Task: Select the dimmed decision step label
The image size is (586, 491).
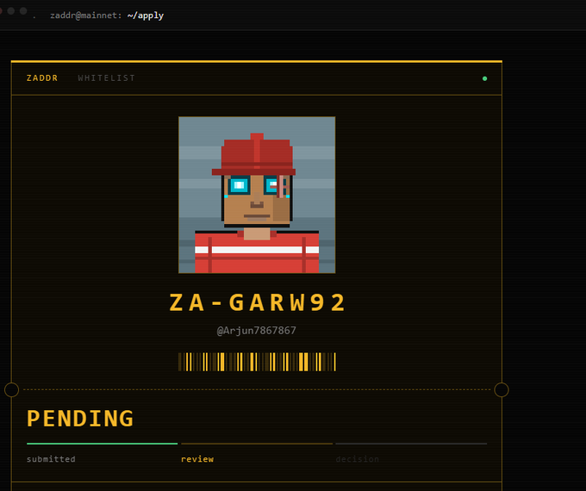Action: (358, 459)
